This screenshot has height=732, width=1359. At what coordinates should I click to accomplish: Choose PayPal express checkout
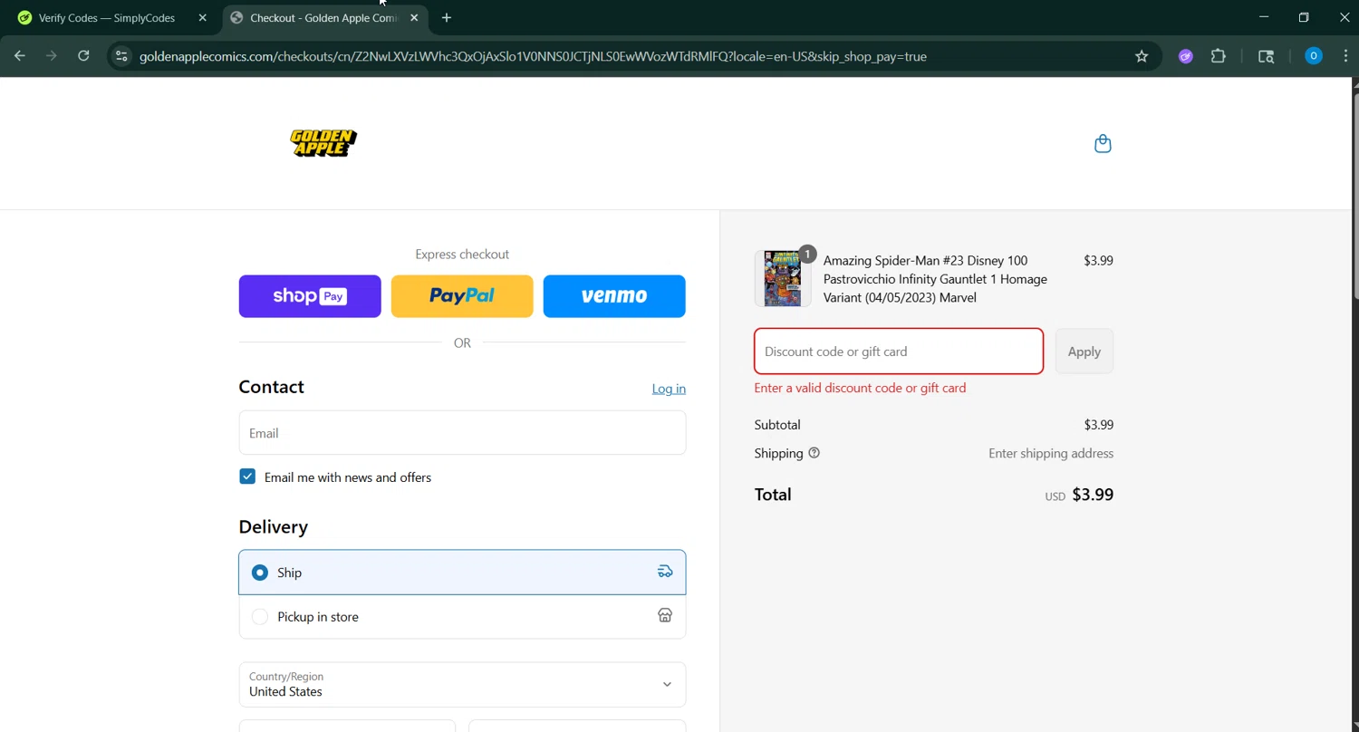click(462, 296)
